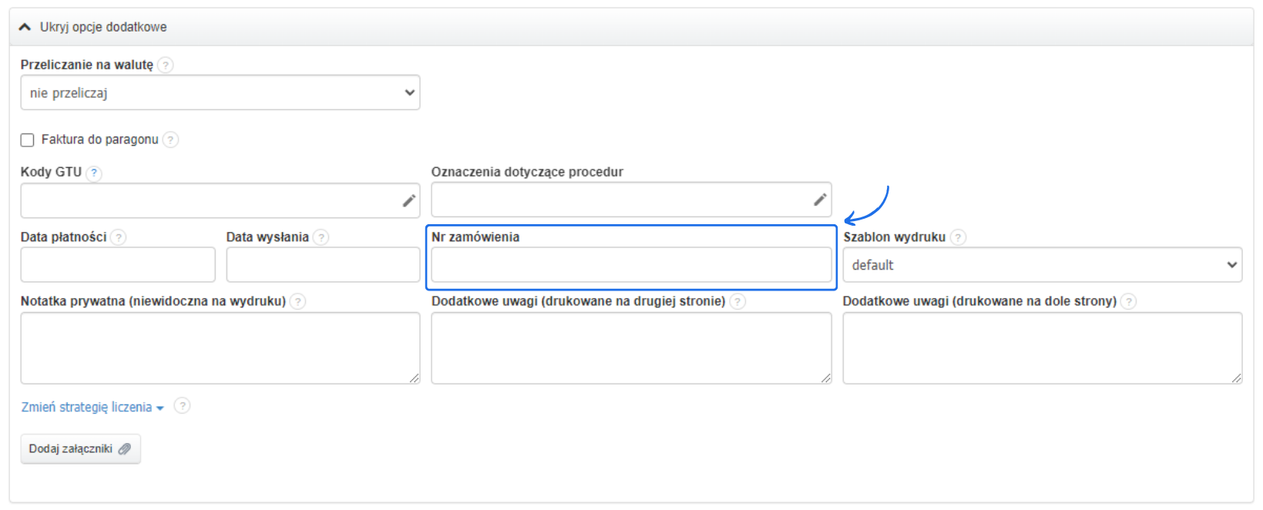
Task: Click help icon next to Notatka prywatna
Action: tap(298, 302)
